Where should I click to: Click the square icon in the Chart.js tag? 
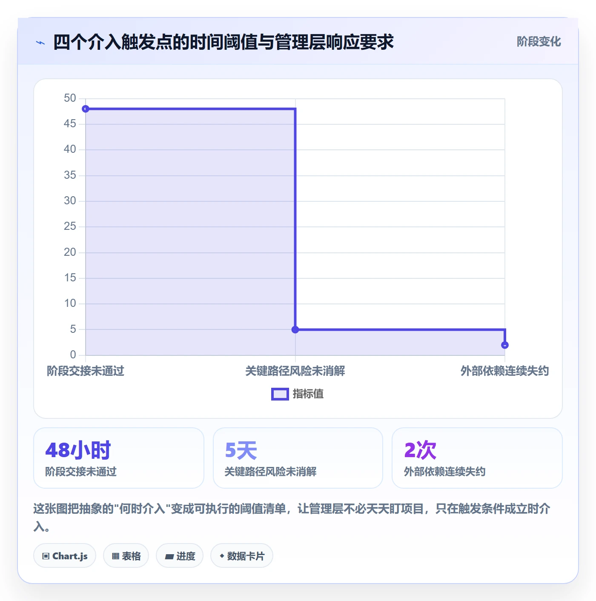(46, 556)
